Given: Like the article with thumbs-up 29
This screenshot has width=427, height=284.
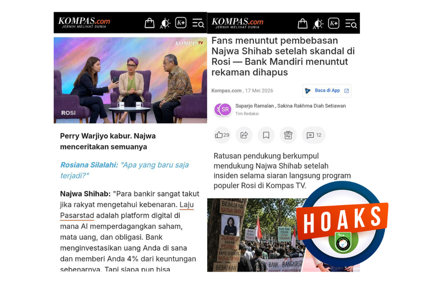Looking at the screenshot, I should pos(222,135).
